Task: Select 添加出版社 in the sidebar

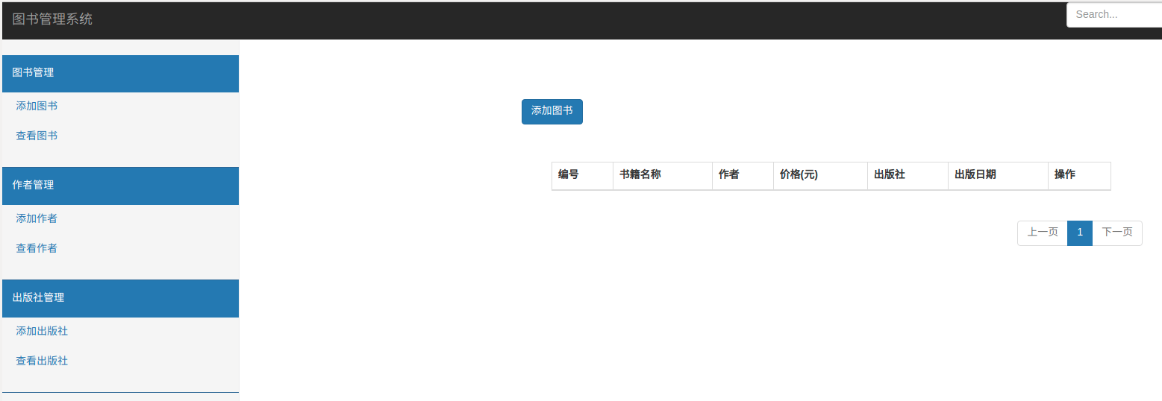Action: [42, 331]
